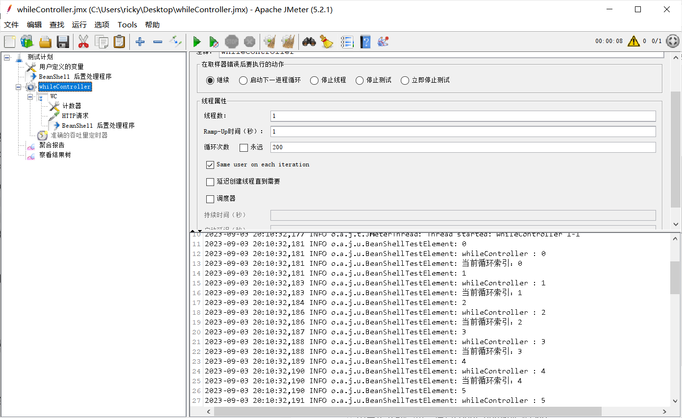Click the Search binoculars icon
682x418 pixels.
309,42
